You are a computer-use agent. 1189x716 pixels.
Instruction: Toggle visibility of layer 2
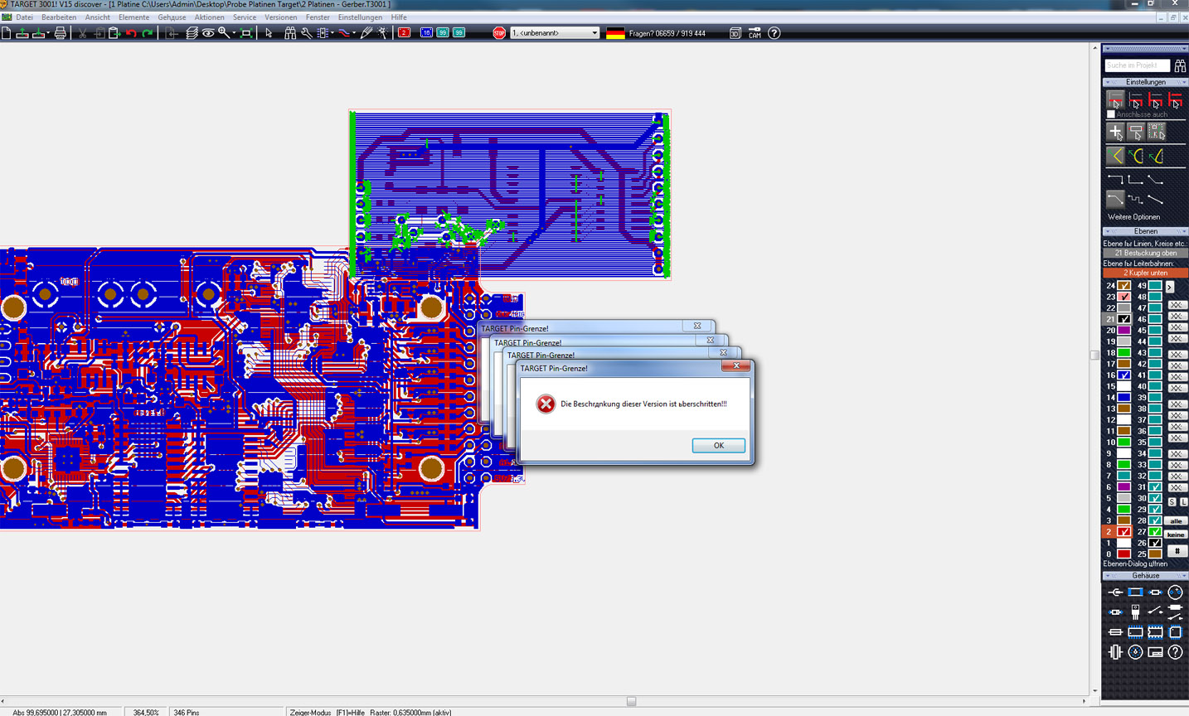(1124, 532)
